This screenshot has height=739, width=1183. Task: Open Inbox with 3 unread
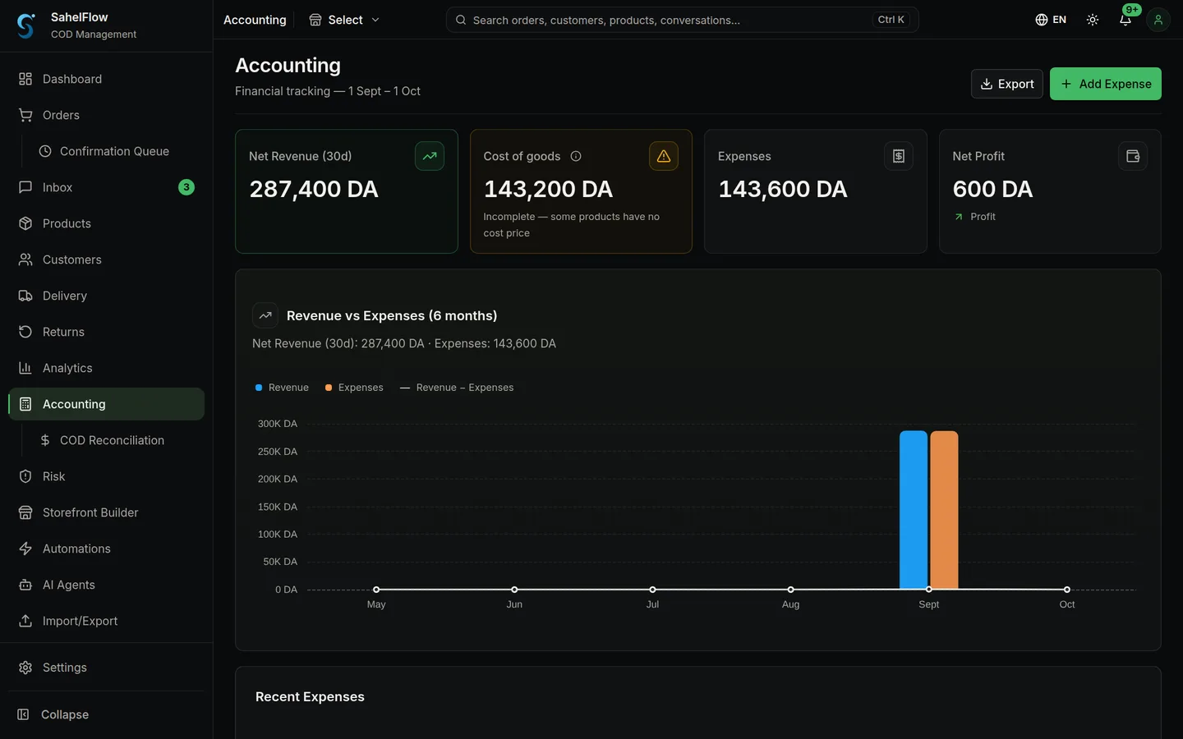pos(106,187)
